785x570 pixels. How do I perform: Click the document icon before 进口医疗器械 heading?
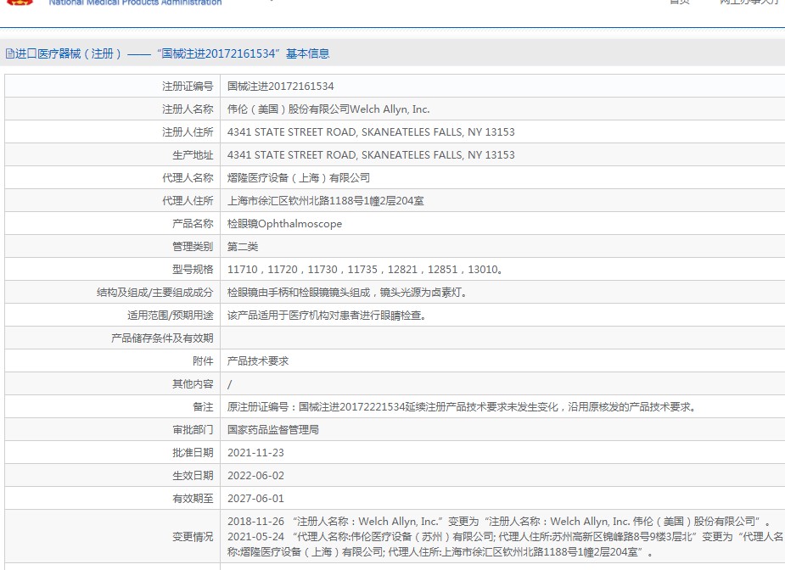[10, 53]
